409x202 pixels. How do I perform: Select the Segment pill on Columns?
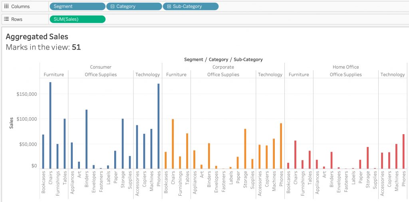(x=77, y=6)
